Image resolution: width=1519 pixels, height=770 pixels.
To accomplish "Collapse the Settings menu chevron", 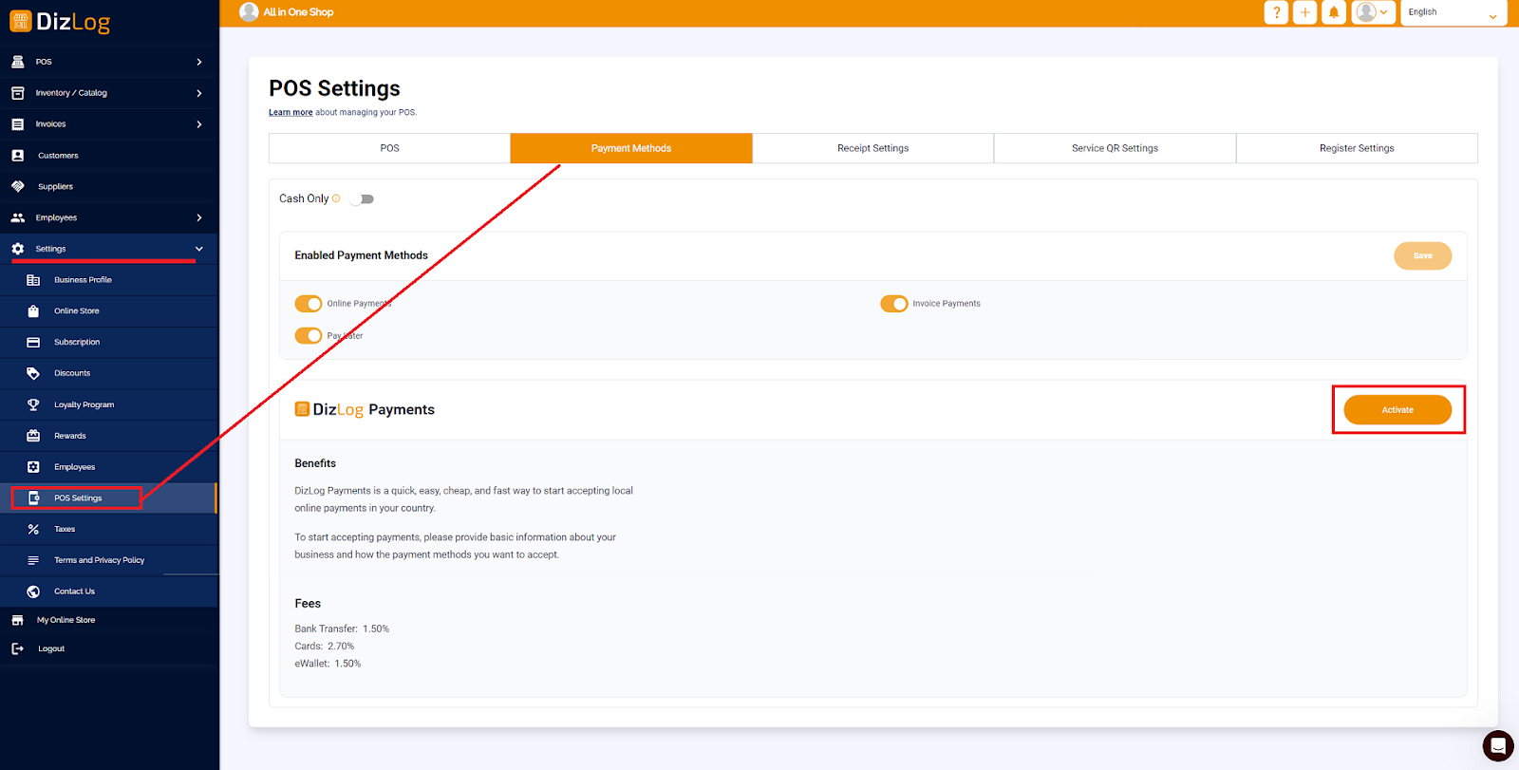I will point(199,249).
